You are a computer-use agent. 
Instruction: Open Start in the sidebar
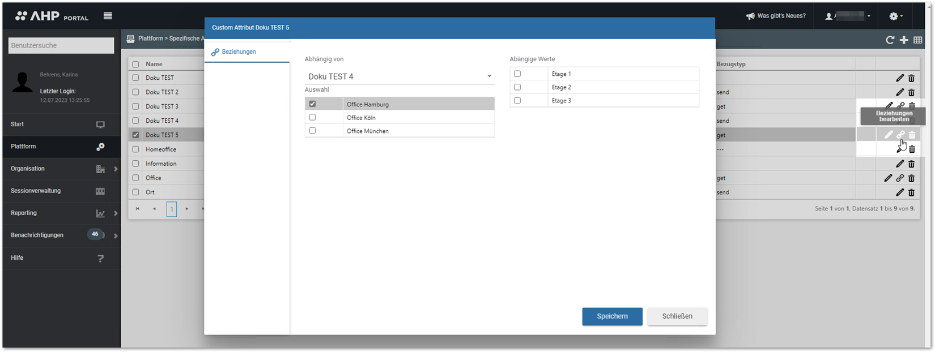(x=62, y=124)
